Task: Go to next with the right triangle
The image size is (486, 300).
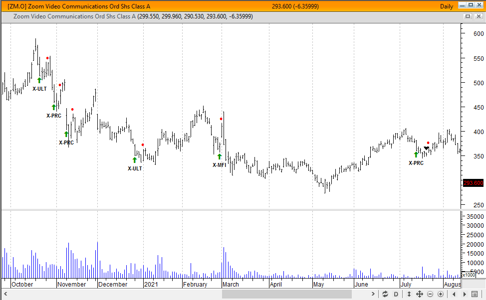Action: click(x=465, y=294)
